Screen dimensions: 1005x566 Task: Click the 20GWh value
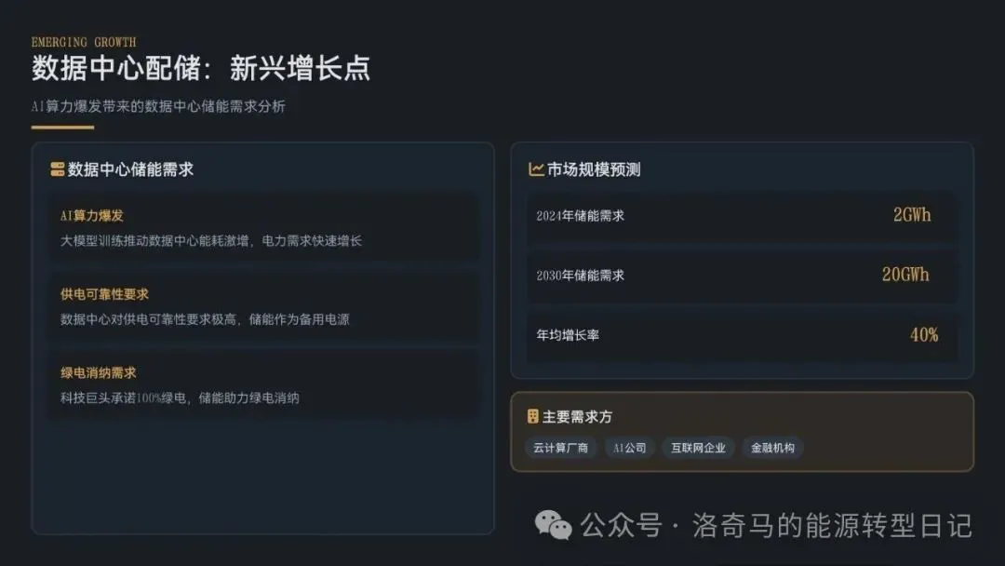click(905, 275)
